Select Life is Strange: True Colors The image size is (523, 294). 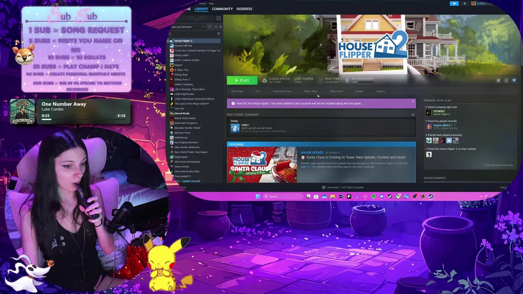coord(190,89)
